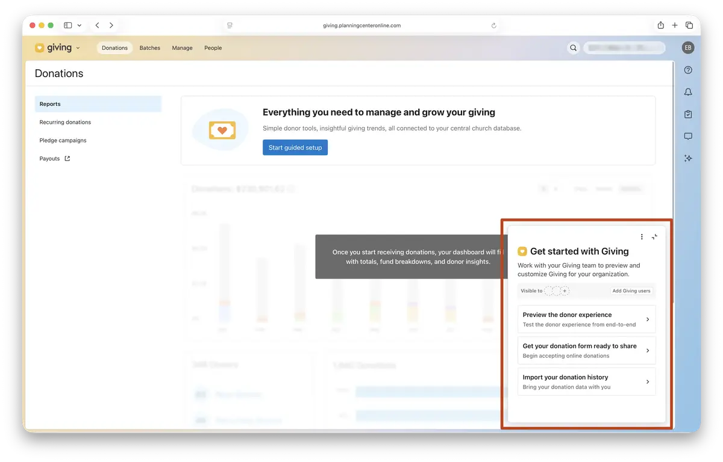
Task: Click the search magnifier icon
Action: pos(574,48)
